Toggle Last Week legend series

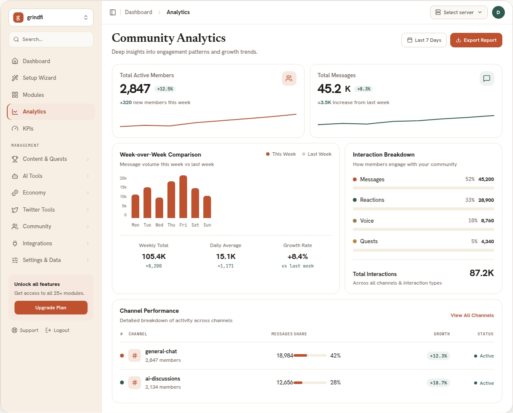click(317, 154)
